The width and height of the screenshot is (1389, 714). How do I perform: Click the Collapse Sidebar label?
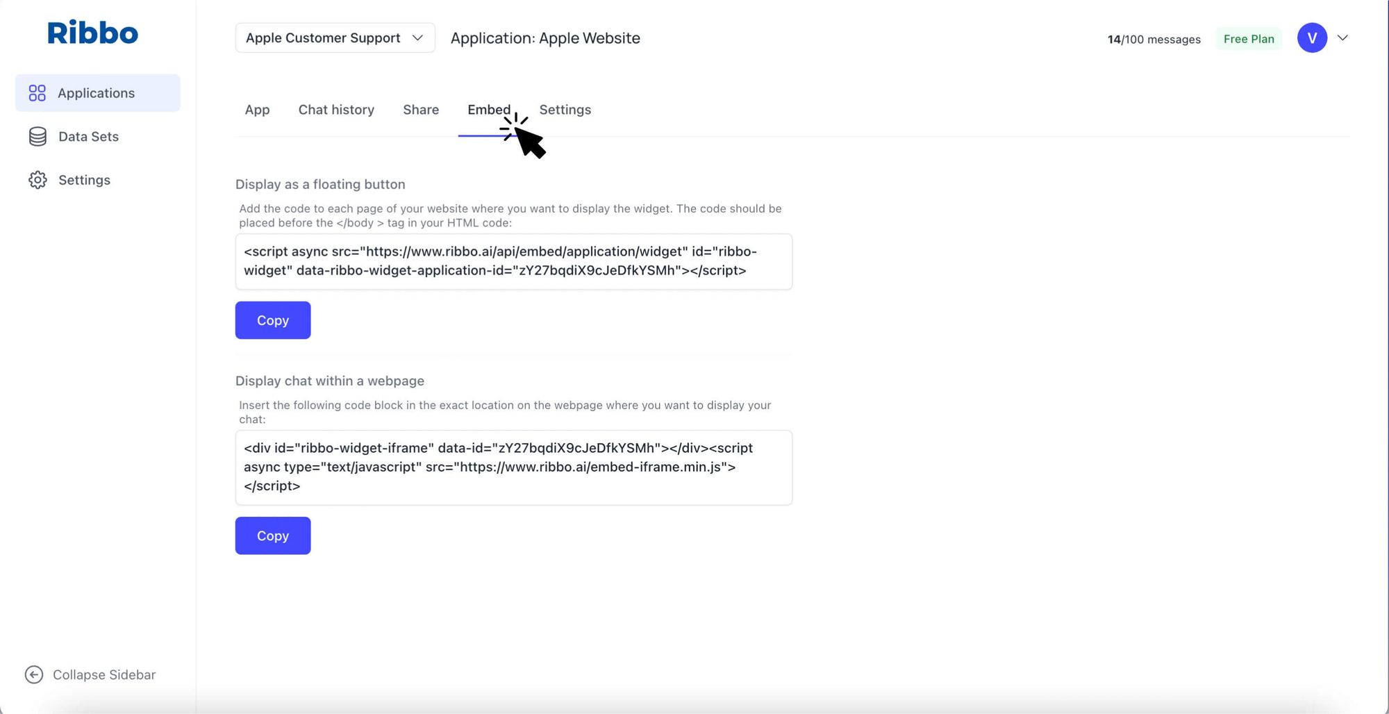[104, 674]
